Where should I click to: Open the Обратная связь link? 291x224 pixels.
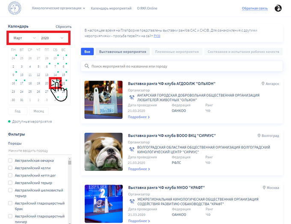254,8
